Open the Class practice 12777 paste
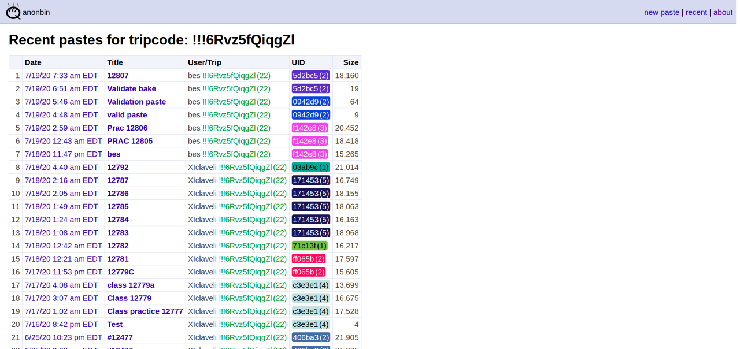The width and height of the screenshot is (740, 349). click(145, 311)
